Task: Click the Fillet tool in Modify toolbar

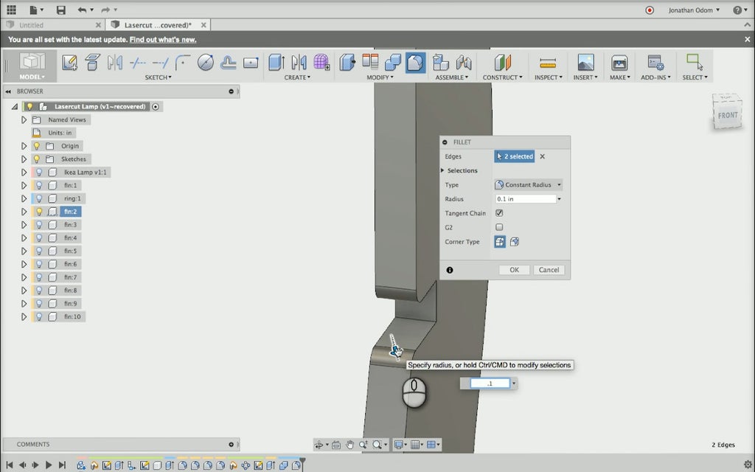Action: [x=415, y=63]
